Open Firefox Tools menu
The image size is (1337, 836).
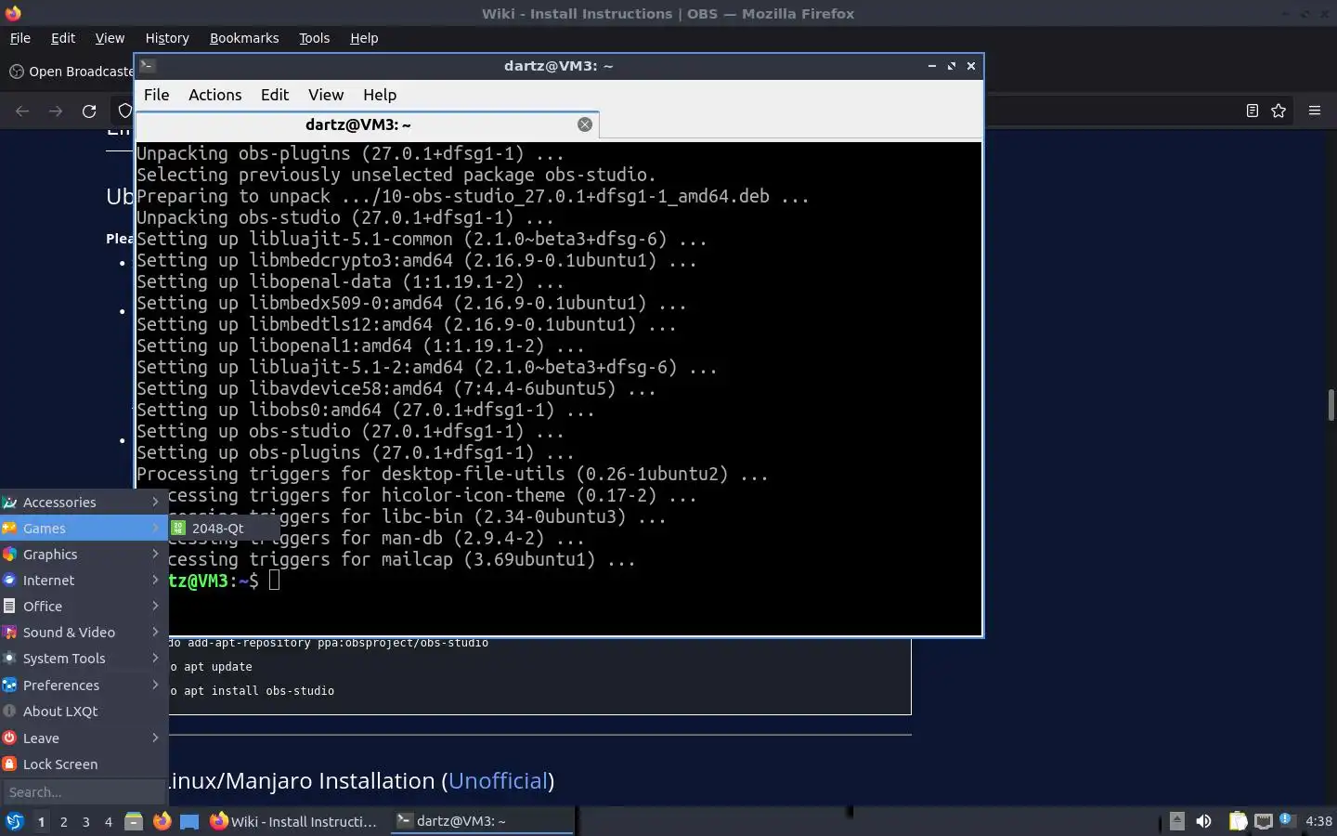(314, 38)
